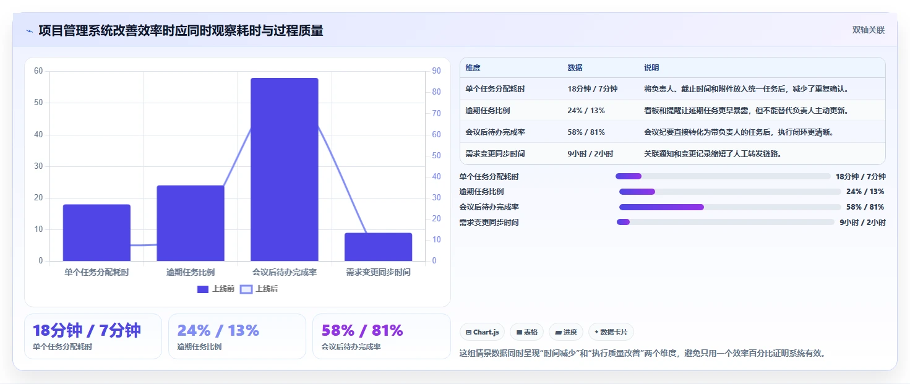The width and height of the screenshot is (910, 384).
Task: Click the 数据 table column header
Action: click(575, 68)
